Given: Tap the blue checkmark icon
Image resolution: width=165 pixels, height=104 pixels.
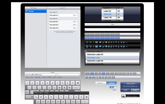Looking at the screenshot, I should (x=103, y=47).
